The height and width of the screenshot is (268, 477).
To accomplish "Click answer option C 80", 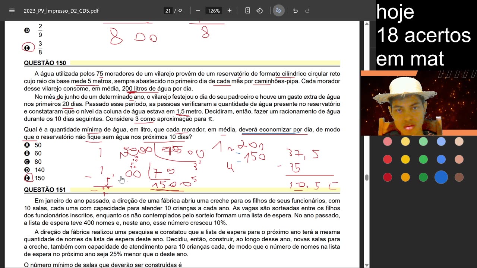I will (x=33, y=162).
